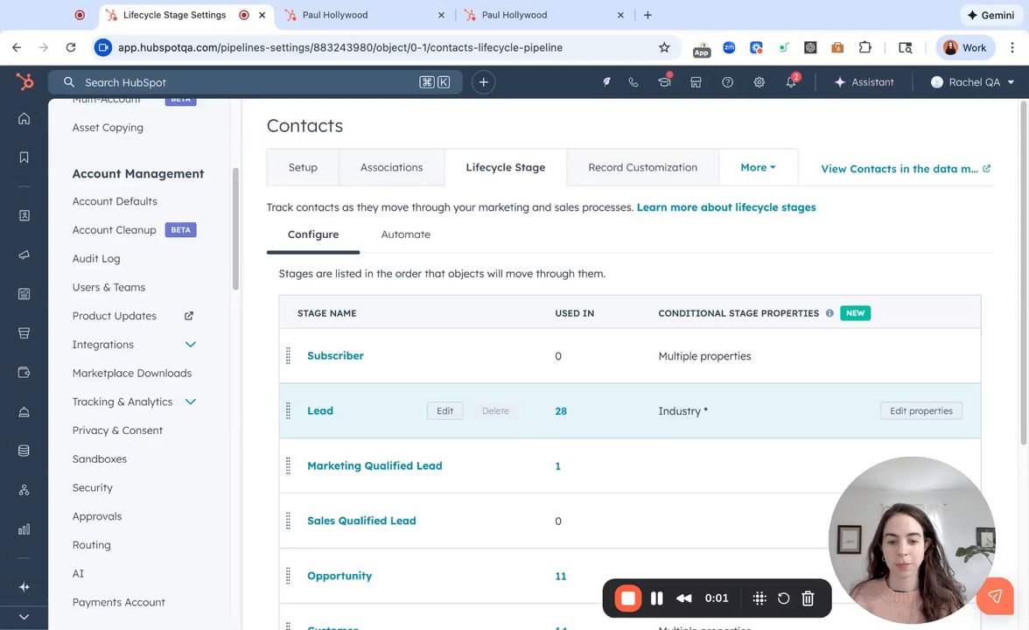Stop the screen recording
The image size is (1029, 630).
tap(627, 598)
